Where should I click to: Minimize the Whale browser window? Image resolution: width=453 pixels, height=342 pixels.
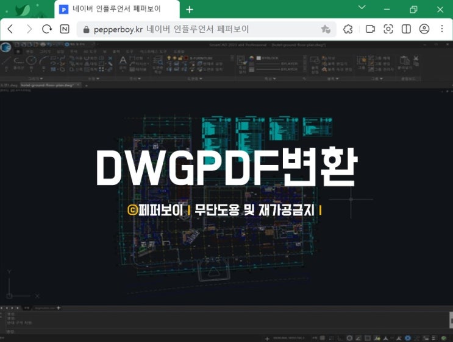(387, 10)
